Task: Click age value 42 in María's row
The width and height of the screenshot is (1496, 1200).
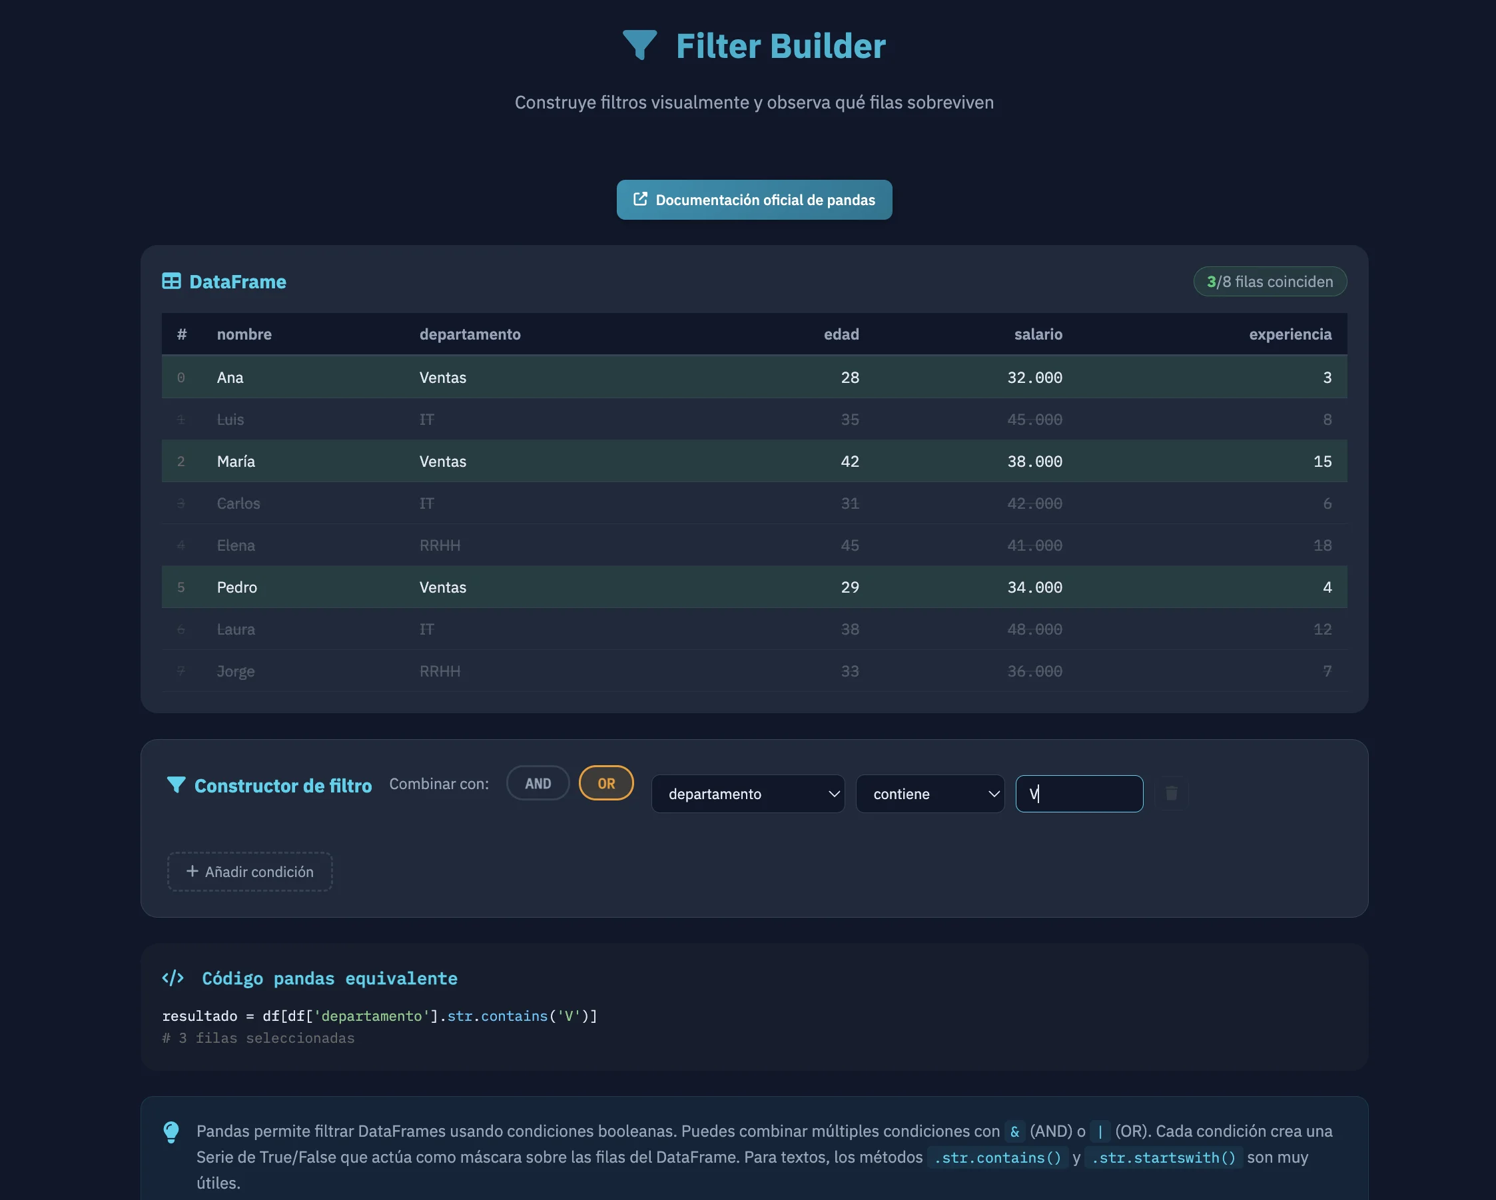Action: pos(850,461)
